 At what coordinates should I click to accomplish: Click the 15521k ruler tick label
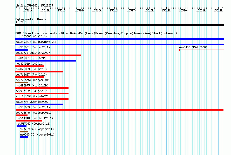coord(201,10)
